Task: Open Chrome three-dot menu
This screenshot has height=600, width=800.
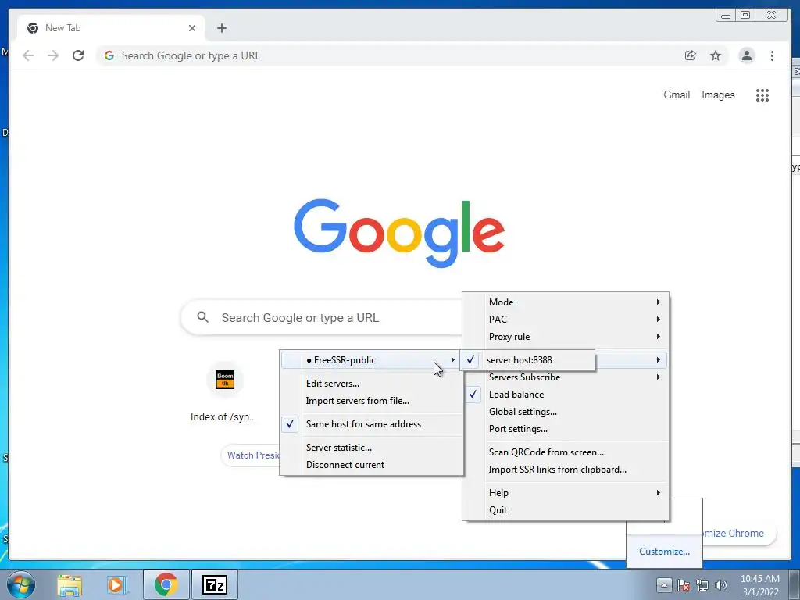Action: point(772,55)
